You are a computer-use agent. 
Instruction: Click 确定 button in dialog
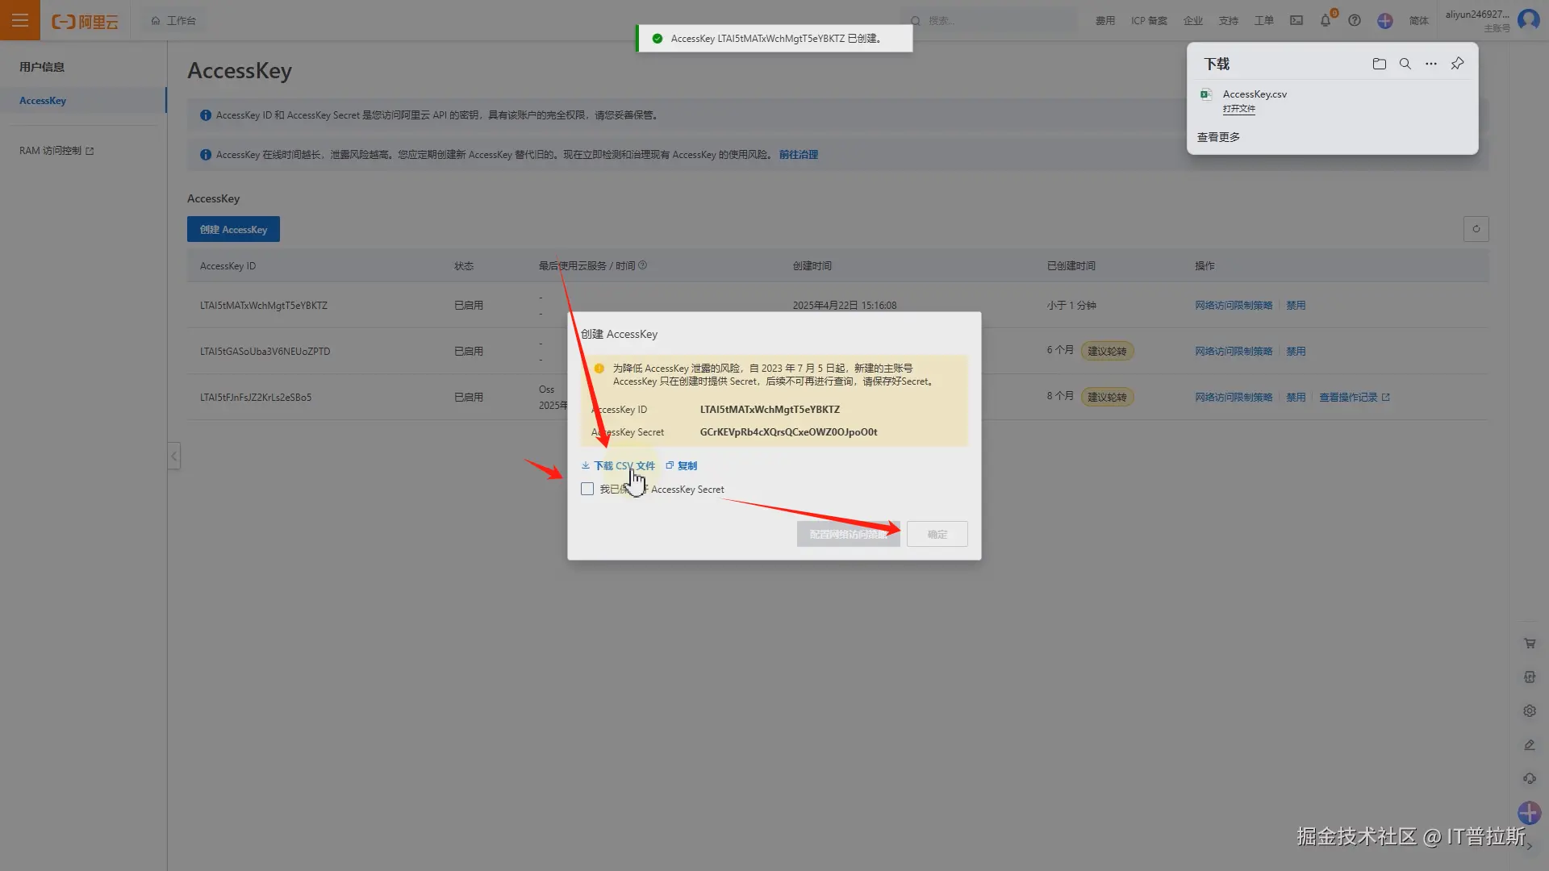937,534
